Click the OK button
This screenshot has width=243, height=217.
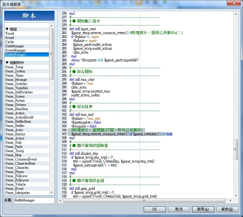(x=155, y=209)
